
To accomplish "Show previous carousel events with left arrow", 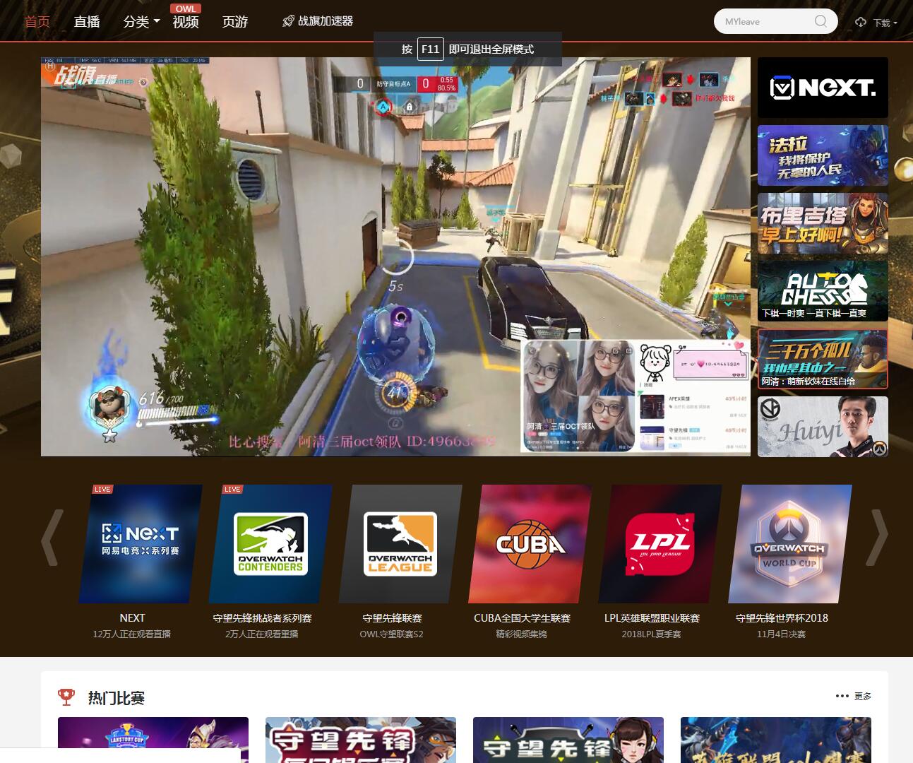I will tap(52, 538).
